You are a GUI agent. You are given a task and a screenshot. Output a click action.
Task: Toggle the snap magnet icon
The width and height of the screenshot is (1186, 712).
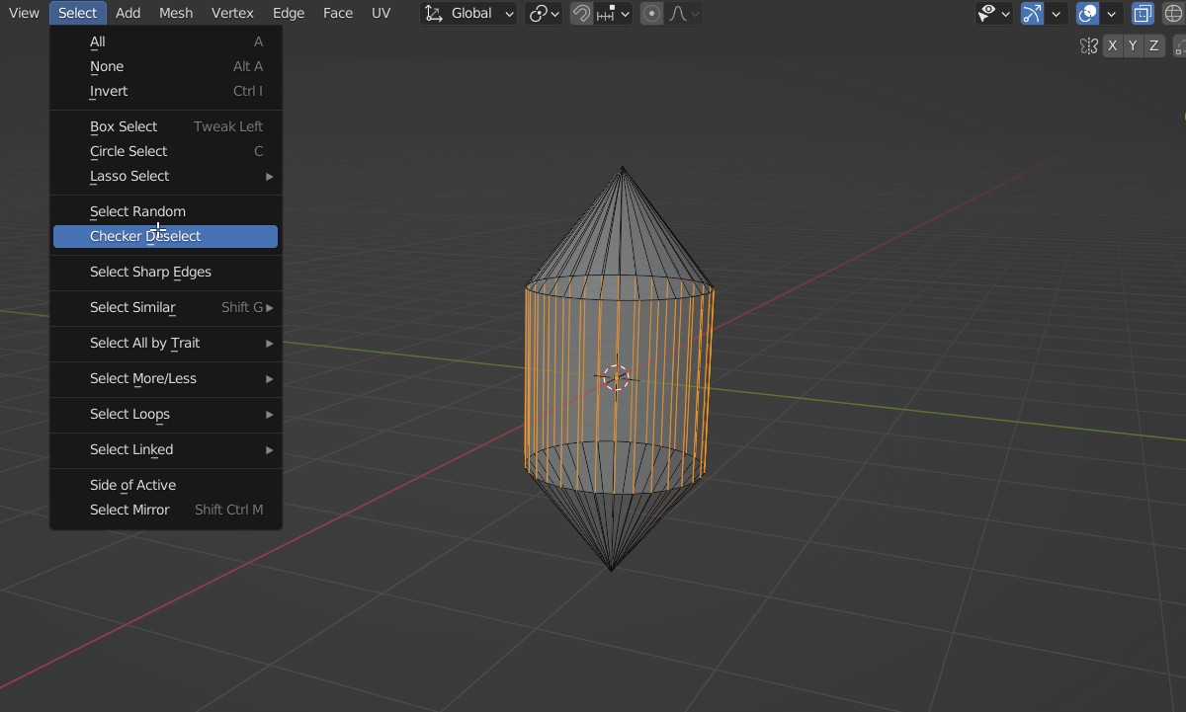pos(582,14)
